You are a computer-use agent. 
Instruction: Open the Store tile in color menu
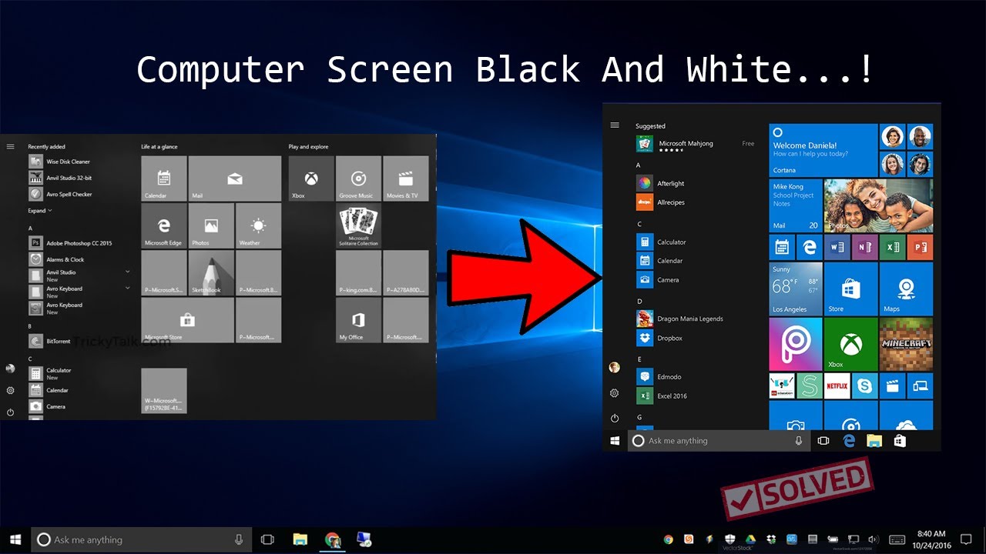pos(850,289)
